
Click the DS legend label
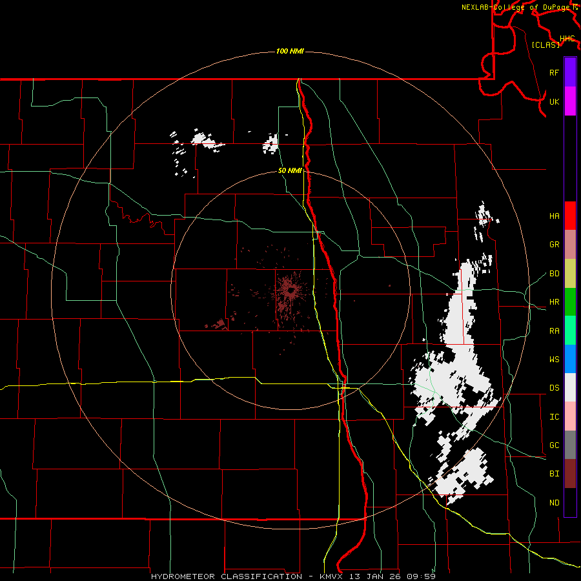click(554, 388)
